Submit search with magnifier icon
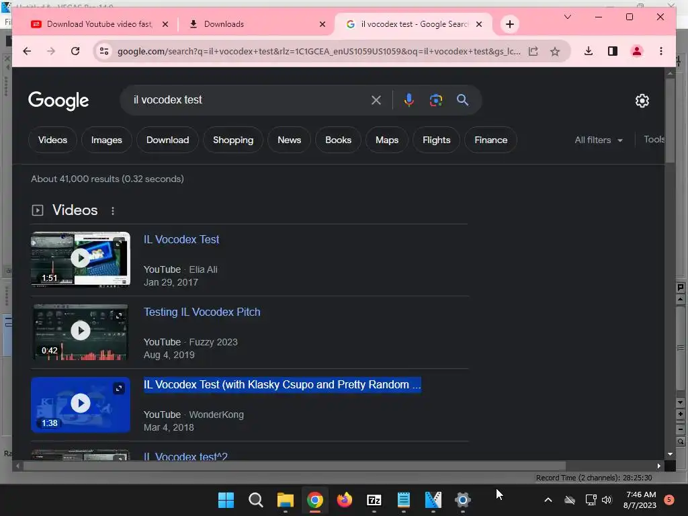 pos(462,100)
